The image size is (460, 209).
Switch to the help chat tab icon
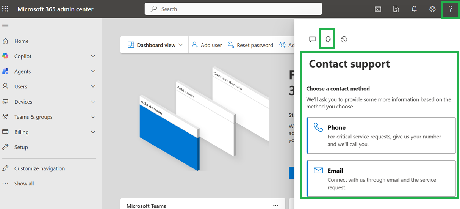312,39
